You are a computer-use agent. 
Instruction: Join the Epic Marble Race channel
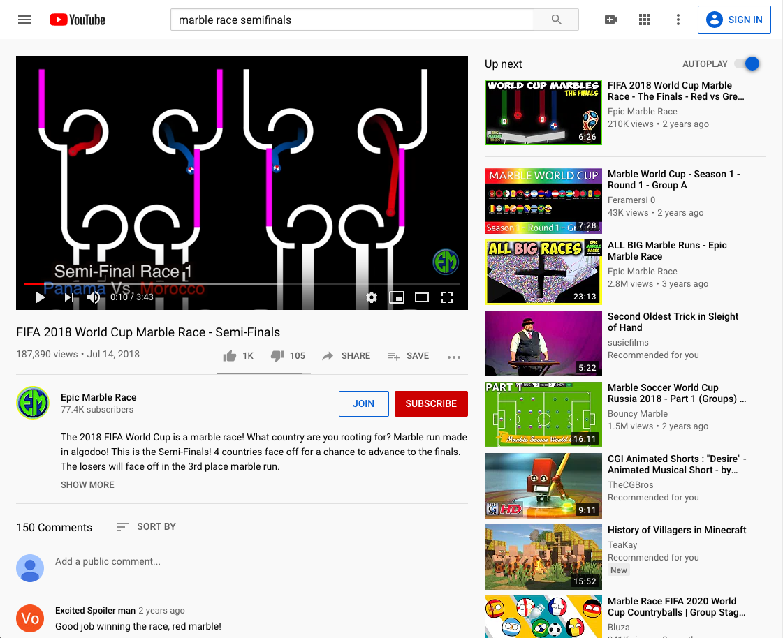(363, 403)
